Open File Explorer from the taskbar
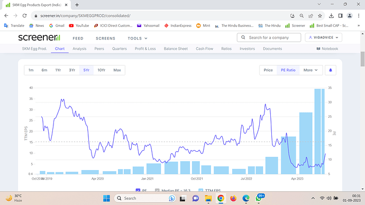This screenshot has height=205, width=365. coord(208,198)
